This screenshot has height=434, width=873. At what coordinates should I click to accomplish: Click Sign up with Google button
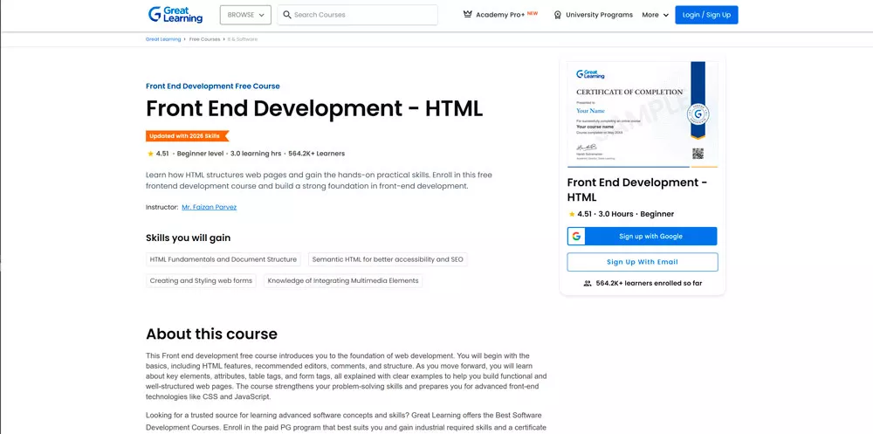(642, 237)
